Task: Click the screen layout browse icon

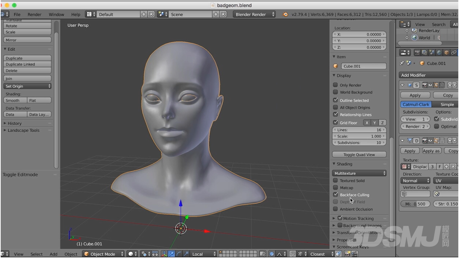Action: pyautogui.click(x=91, y=14)
